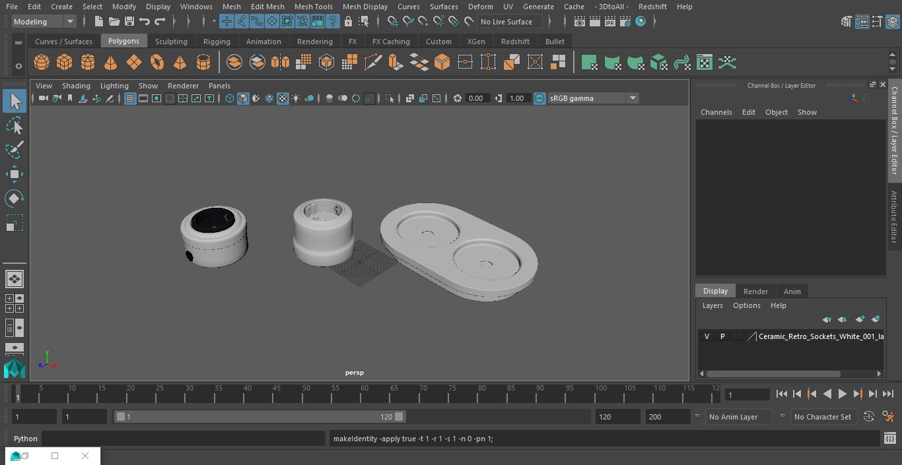Screen dimensions: 902x465
Task: Click the New Scene icon
Action: click(98, 22)
